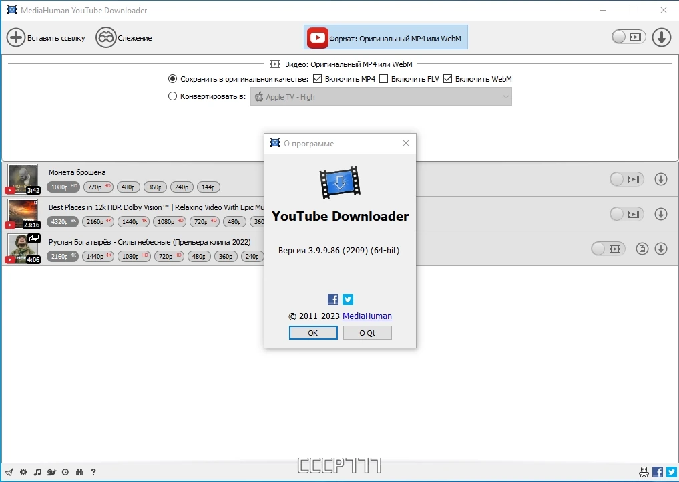Click the Монета брошена title text

point(77,172)
